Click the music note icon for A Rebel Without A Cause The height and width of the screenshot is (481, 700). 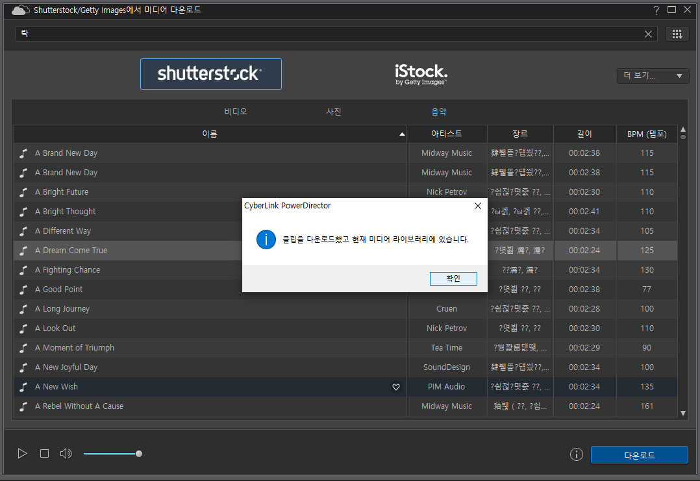tap(23, 406)
